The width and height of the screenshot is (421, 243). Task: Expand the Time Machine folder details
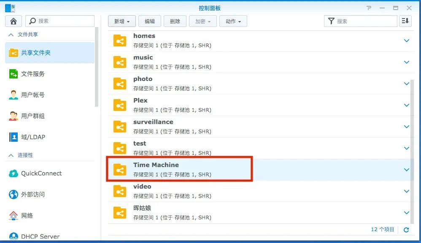[406, 170]
